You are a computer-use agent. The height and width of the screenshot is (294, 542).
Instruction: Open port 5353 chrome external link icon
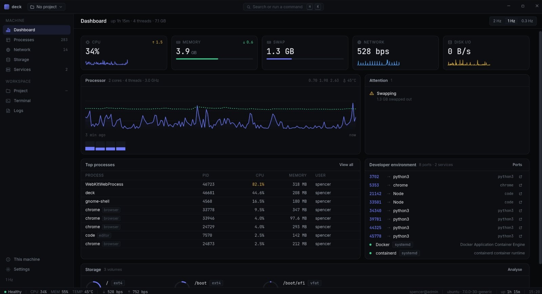click(520, 185)
